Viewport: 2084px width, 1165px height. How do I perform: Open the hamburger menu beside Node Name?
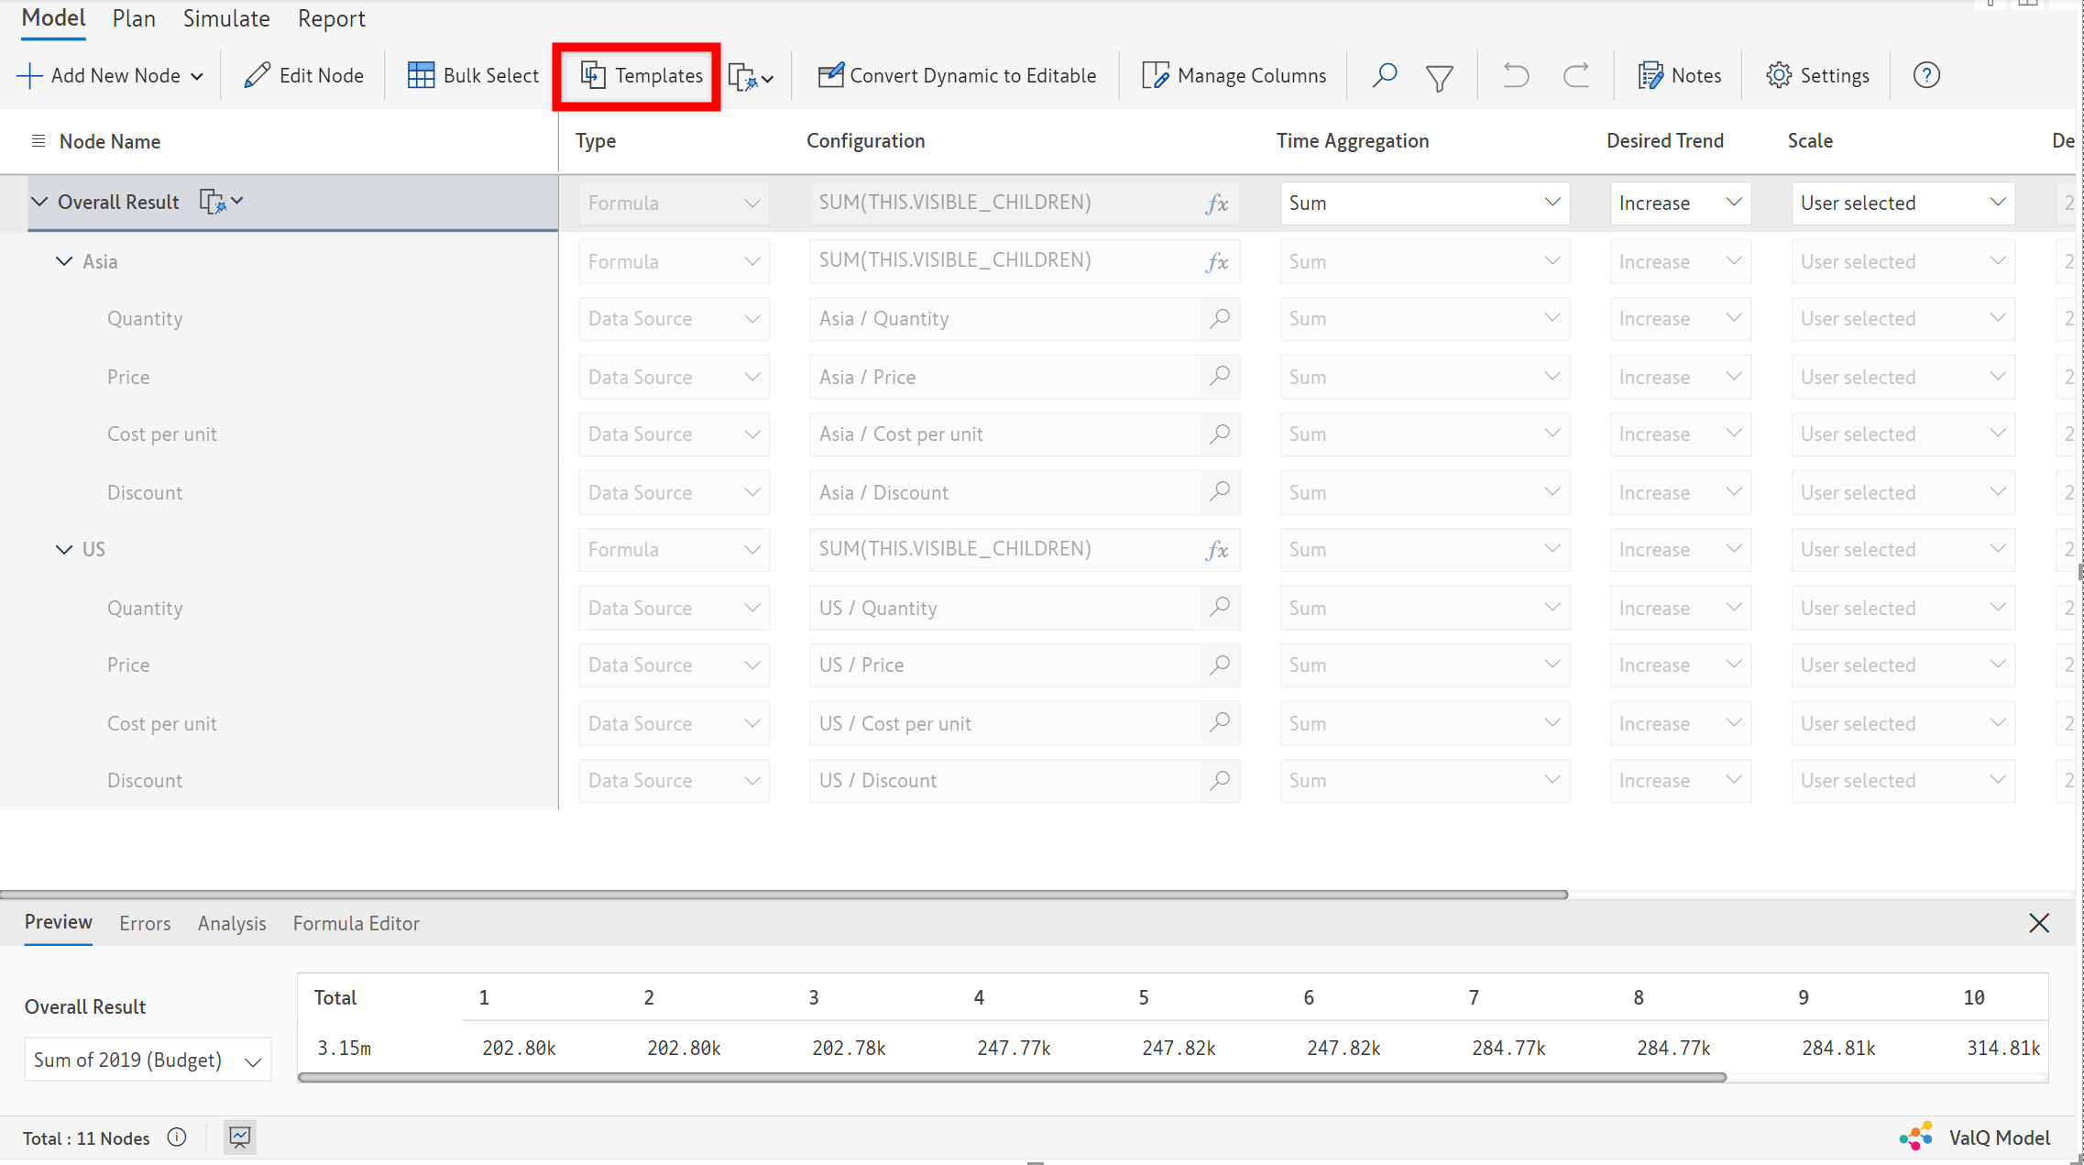pyautogui.click(x=38, y=141)
